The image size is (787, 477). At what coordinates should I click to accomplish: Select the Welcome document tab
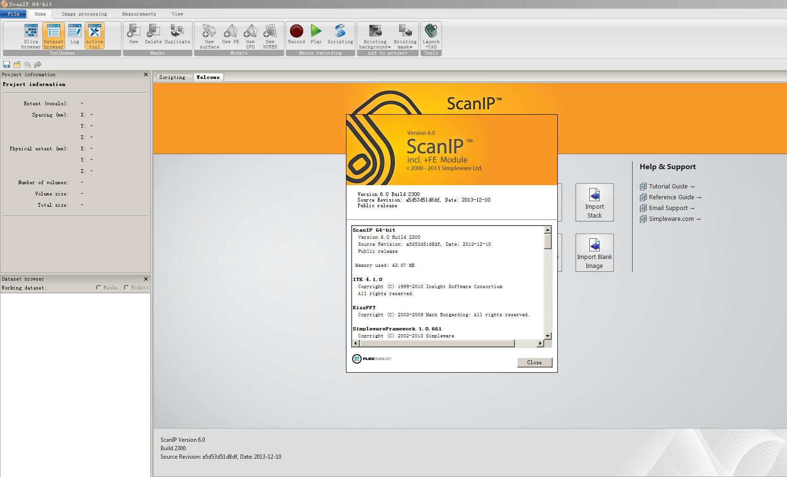(208, 77)
